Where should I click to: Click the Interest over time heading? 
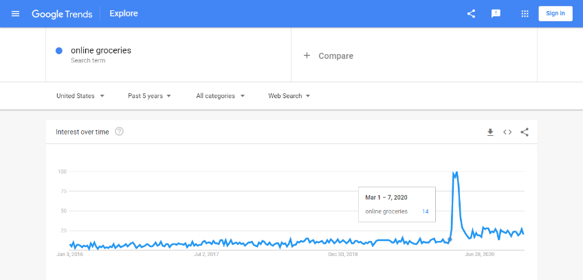click(x=82, y=132)
